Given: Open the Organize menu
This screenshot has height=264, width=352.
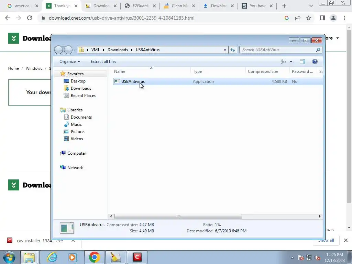Looking at the screenshot, I should pyautogui.click(x=69, y=62).
